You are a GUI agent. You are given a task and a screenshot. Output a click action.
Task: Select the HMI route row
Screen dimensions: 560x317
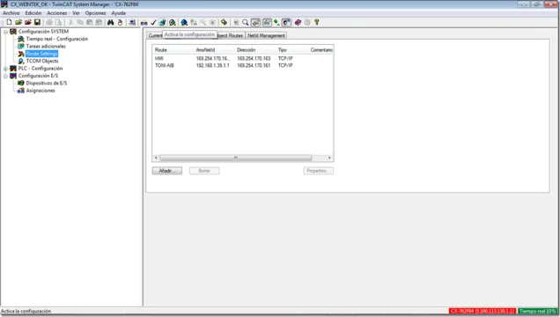tap(242, 58)
